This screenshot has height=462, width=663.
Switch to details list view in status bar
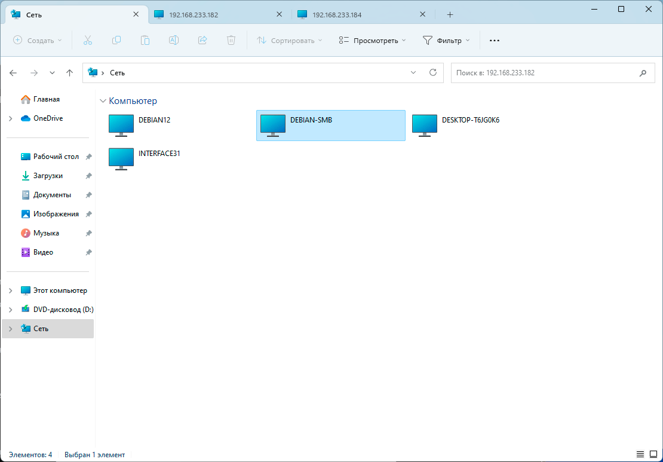[640, 455]
